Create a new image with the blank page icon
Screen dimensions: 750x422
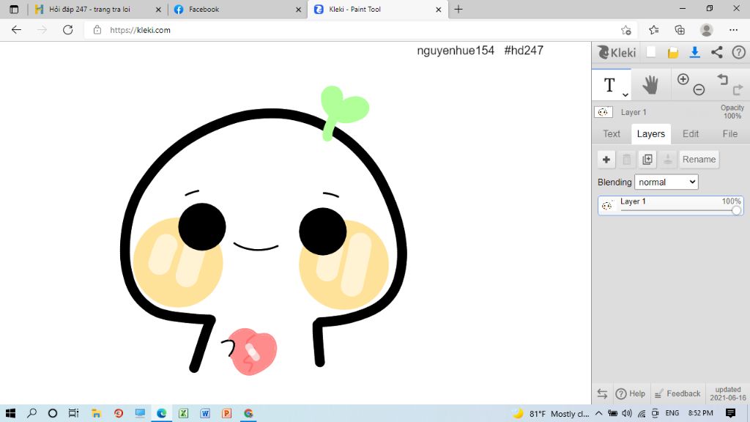point(651,52)
